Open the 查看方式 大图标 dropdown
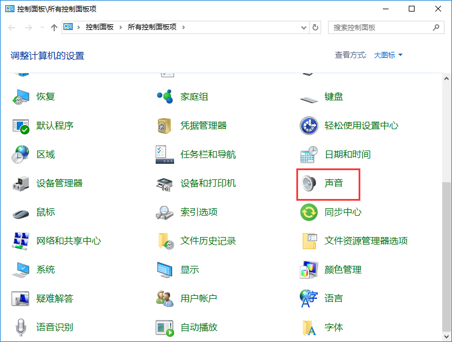This screenshot has height=342, width=452. coord(388,55)
